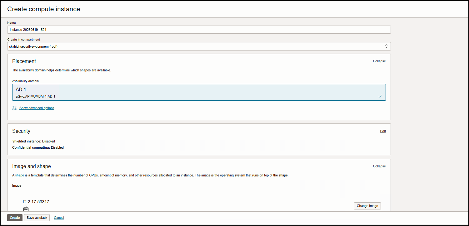
Task: Click the sliders icon beside advanced options
Action: (15, 108)
